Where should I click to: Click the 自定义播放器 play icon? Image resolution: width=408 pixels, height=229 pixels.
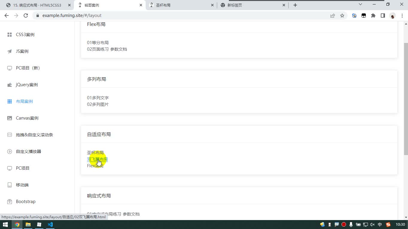click(x=10, y=151)
